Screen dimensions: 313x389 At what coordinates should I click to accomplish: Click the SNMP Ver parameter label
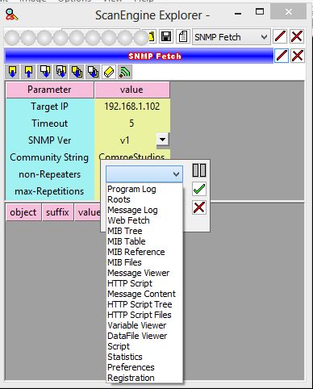(x=49, y=140)
